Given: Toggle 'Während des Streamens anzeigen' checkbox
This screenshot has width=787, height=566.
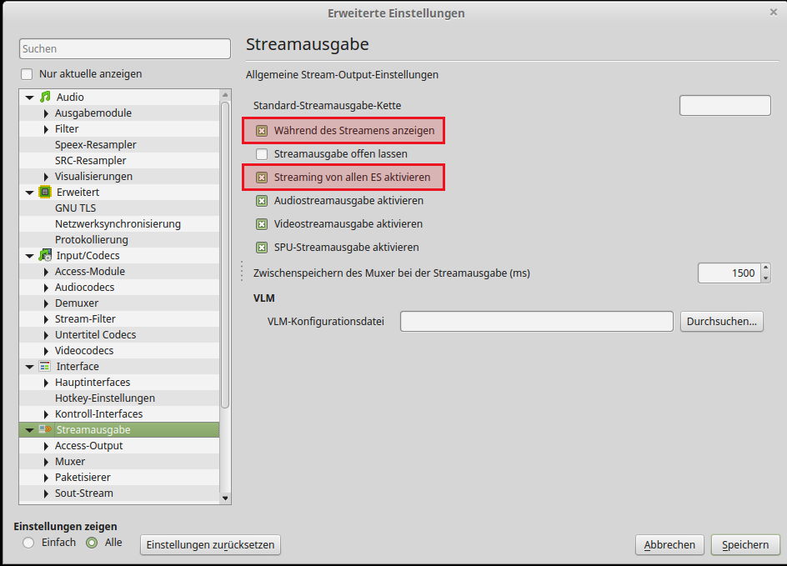Looking at the screenshot, I should pyautogui.click(x=262, y=131).
